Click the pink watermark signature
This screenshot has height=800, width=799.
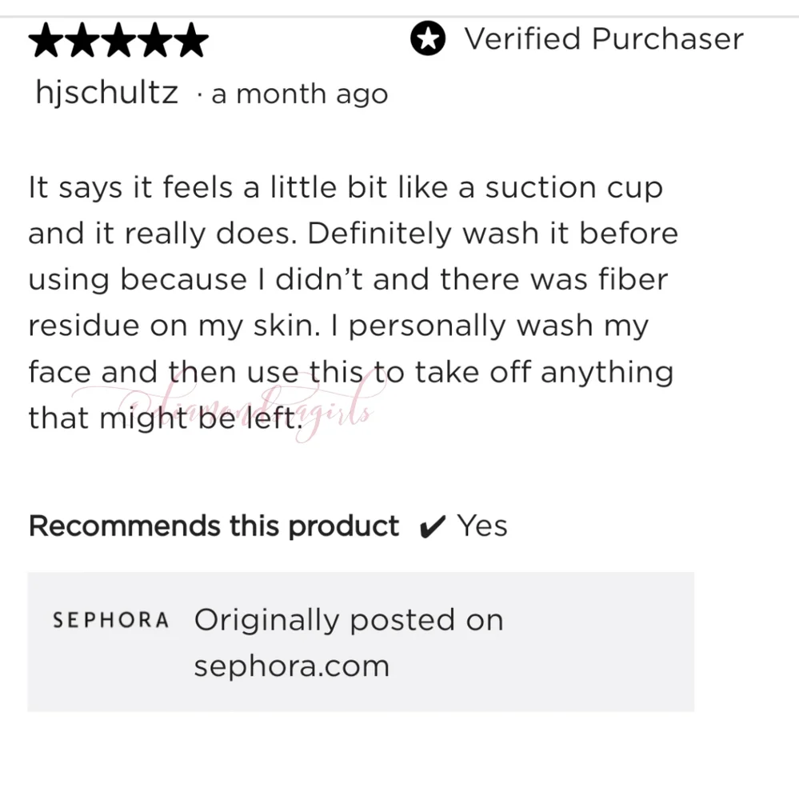coord(230,406)
